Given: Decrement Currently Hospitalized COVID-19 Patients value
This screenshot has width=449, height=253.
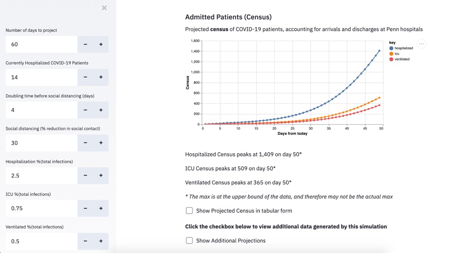Looking at the screenshot, I should 85,77.
